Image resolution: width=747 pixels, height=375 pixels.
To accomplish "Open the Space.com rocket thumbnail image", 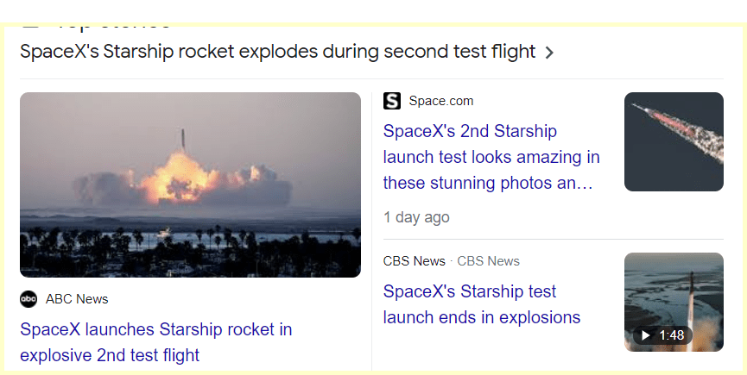I will (674, 141).
